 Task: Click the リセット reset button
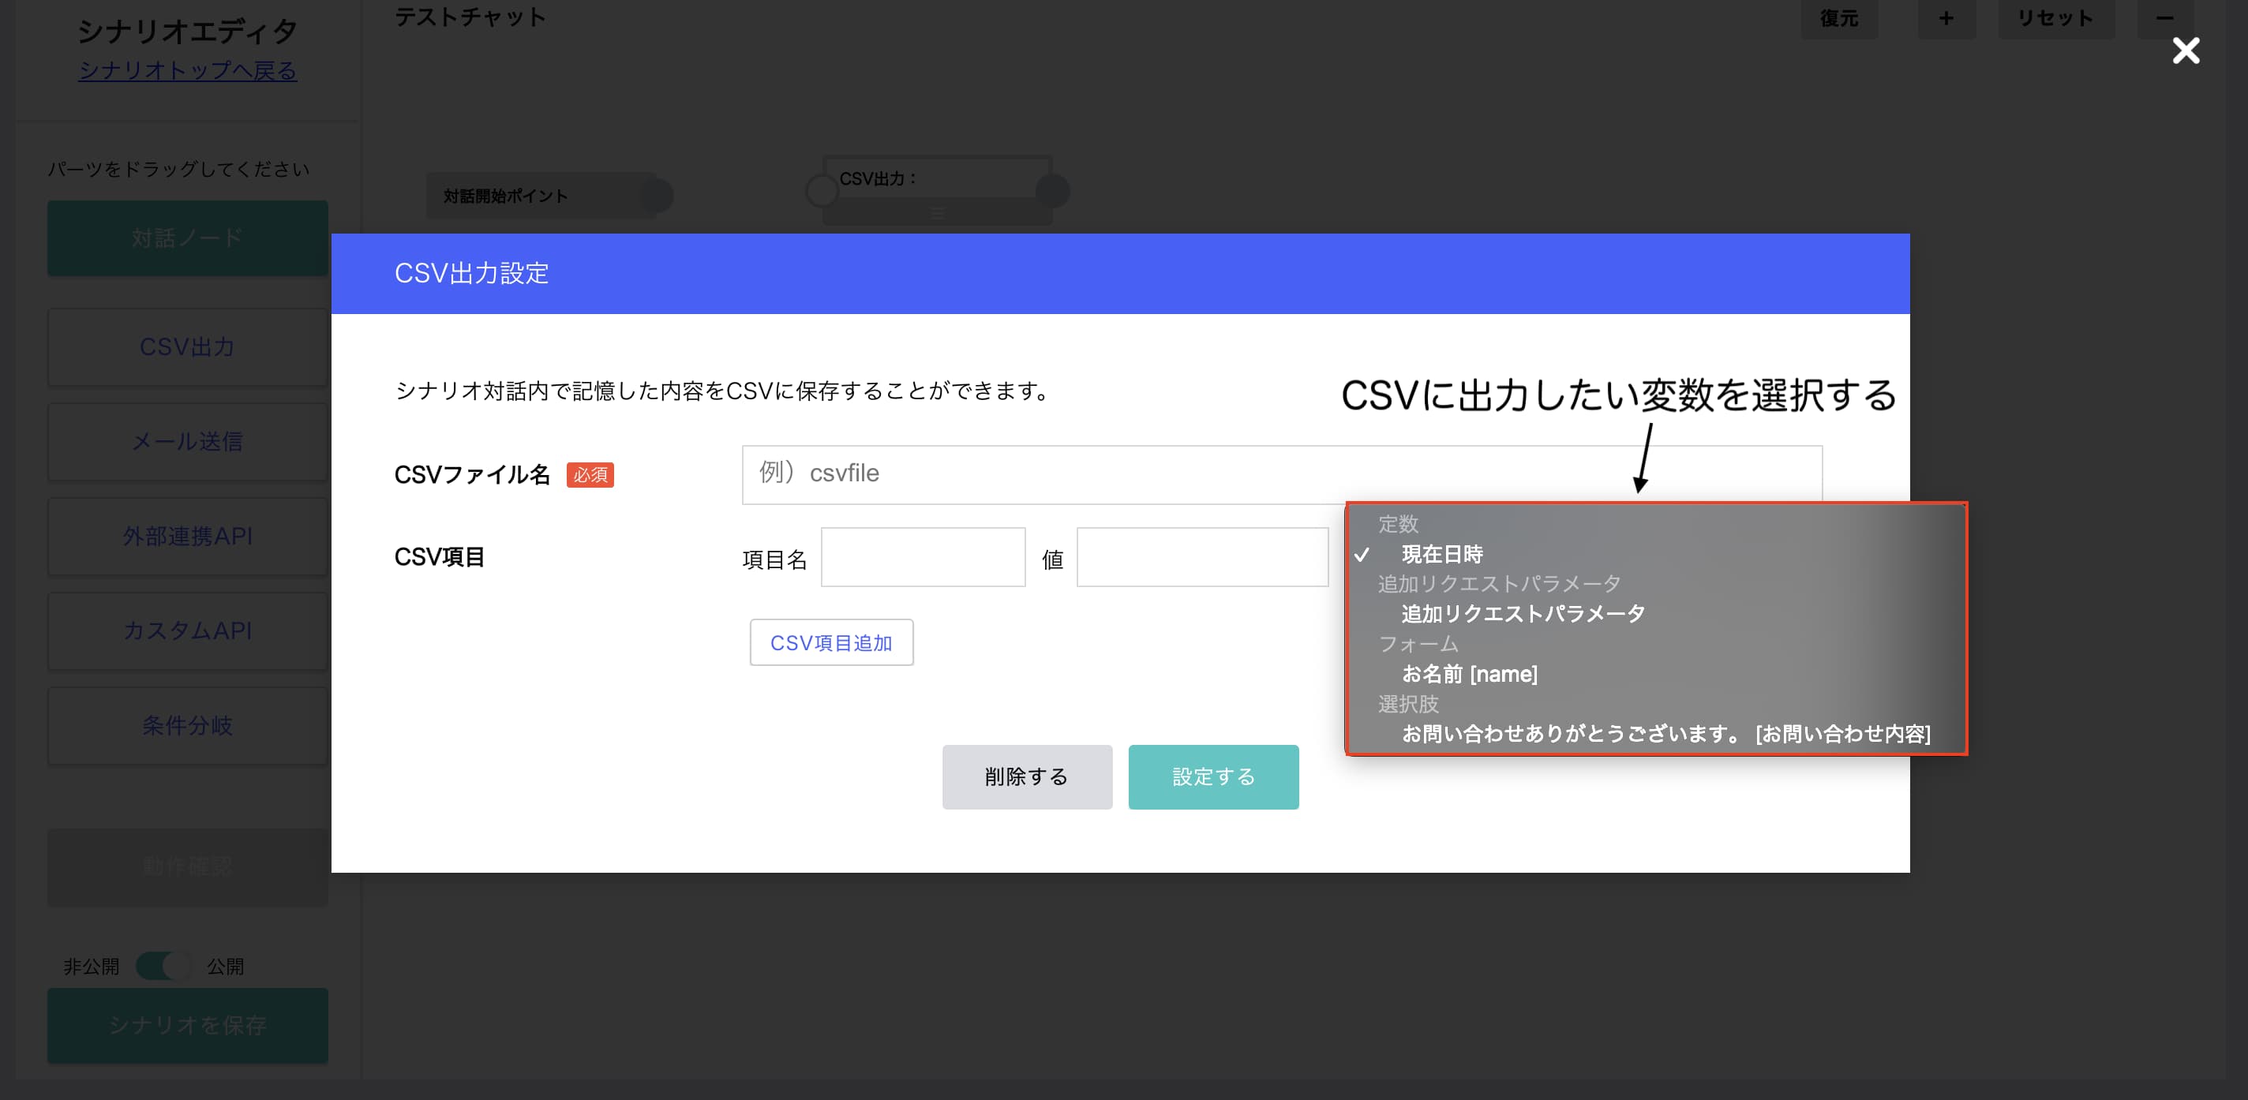(x=2055, y=18)
